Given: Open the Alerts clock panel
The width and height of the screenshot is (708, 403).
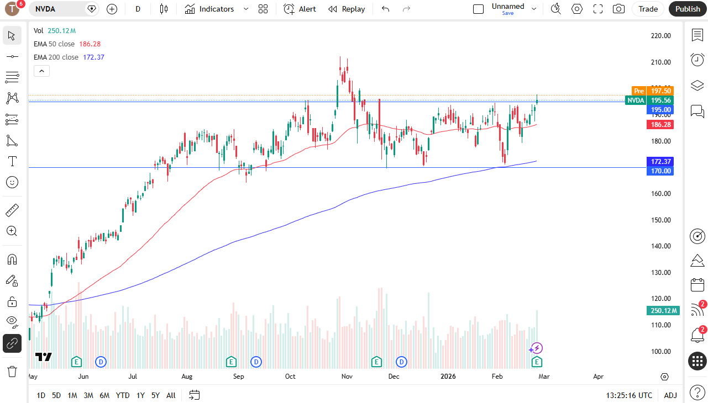Looking at the screenshot, I should (697, 60).
